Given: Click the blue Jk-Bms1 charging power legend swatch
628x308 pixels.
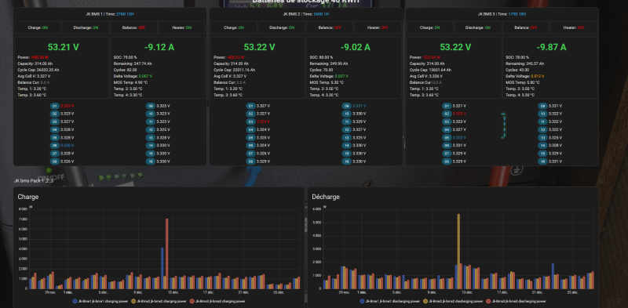Looking at the screenshot, I should tap(75, 301).
